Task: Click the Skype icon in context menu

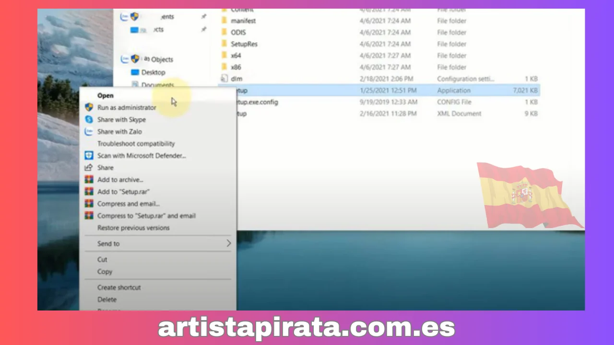Action: pyautogui.click(x=89, y=119)
